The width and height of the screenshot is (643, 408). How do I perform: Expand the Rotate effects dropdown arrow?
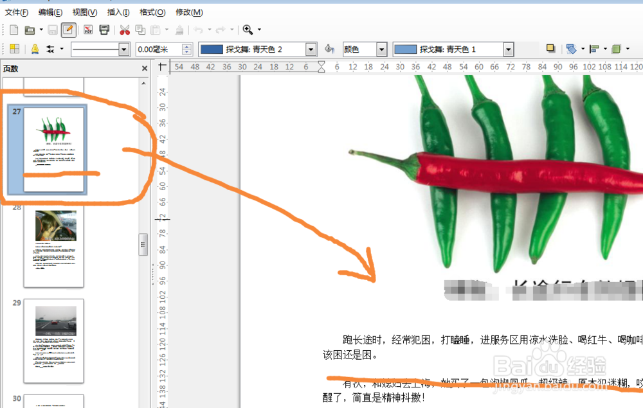pos(583,49)
